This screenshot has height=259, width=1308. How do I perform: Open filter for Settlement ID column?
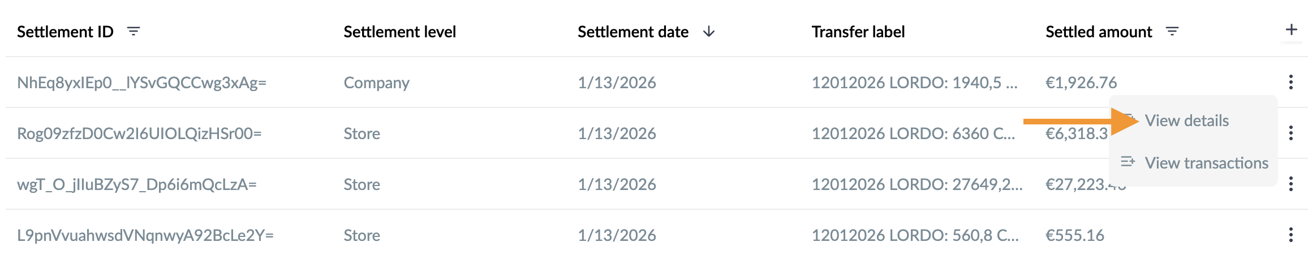coord(134,32)
